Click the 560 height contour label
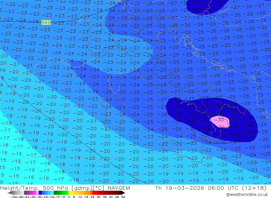 [x=46, y=22]
